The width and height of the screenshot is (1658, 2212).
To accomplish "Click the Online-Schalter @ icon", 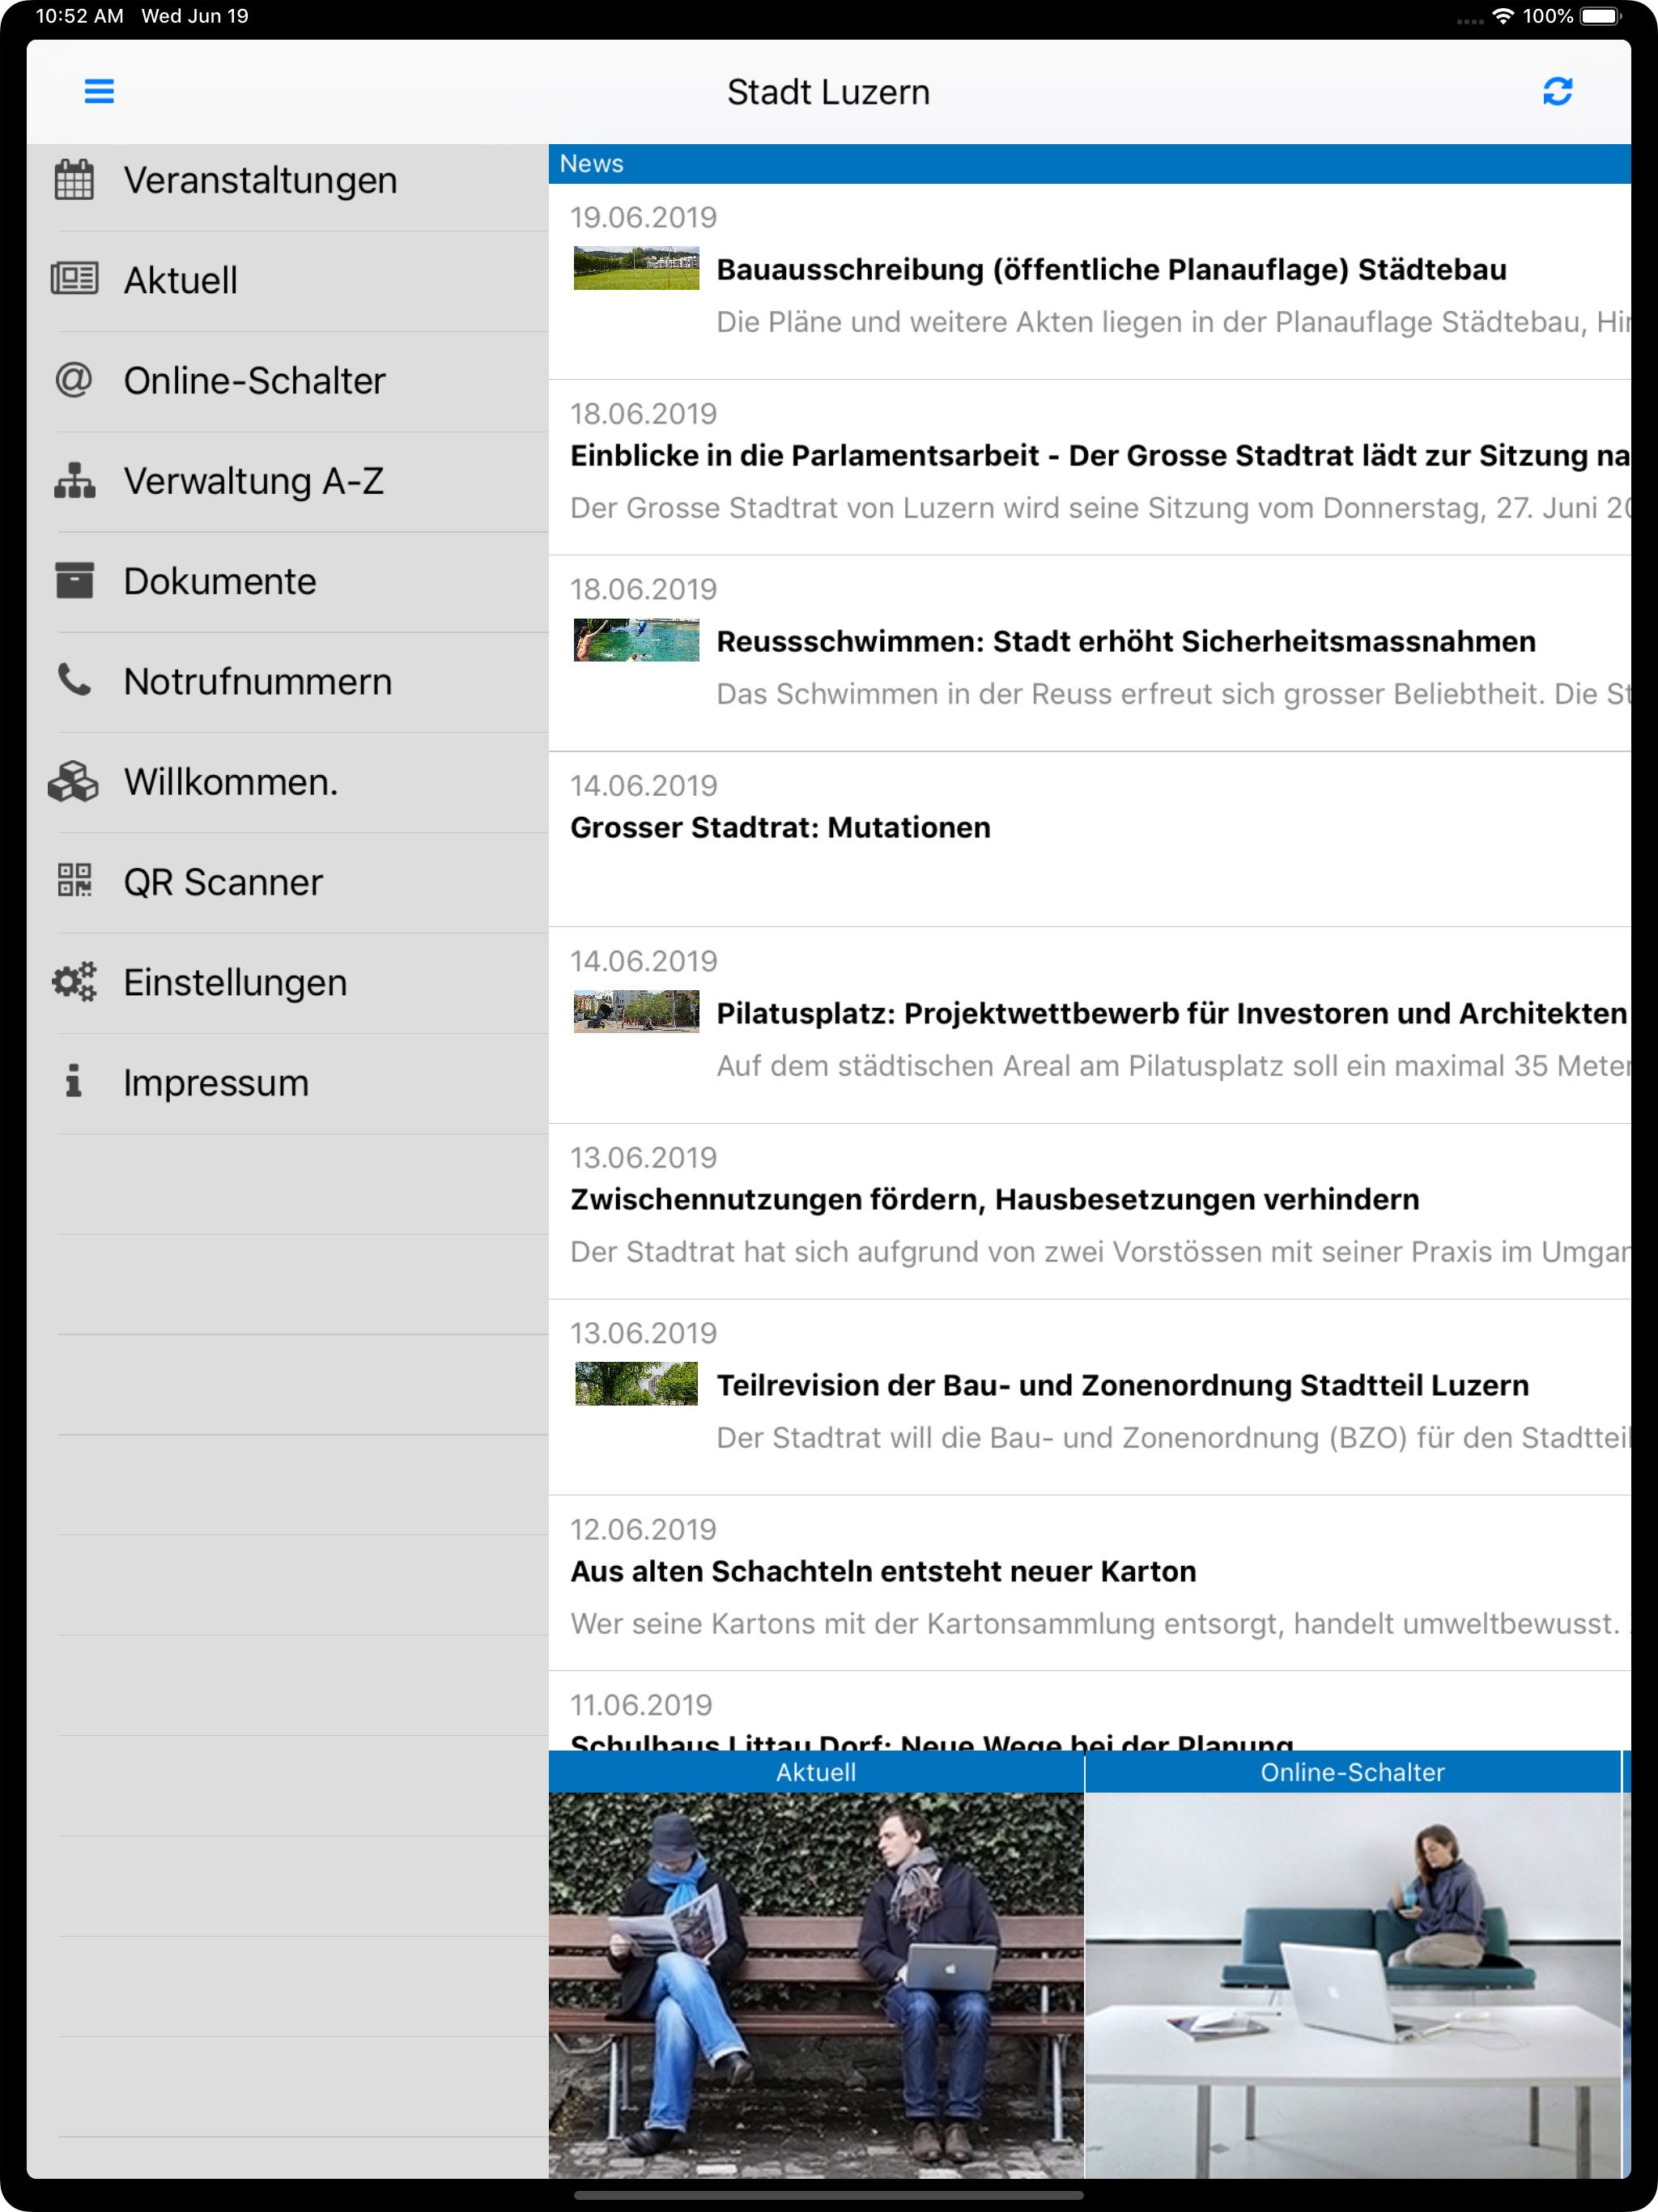I will 74,380.
